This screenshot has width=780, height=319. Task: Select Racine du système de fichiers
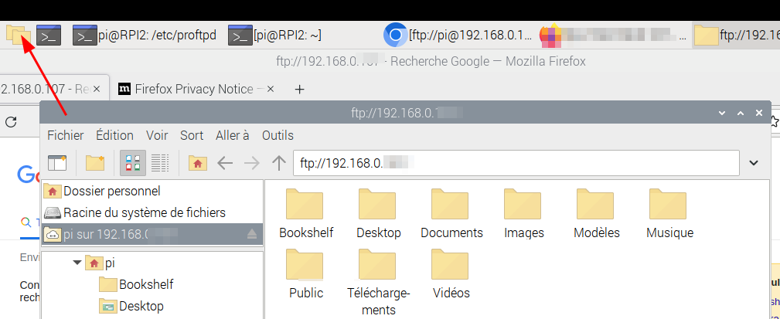click(x=144, y=212)
